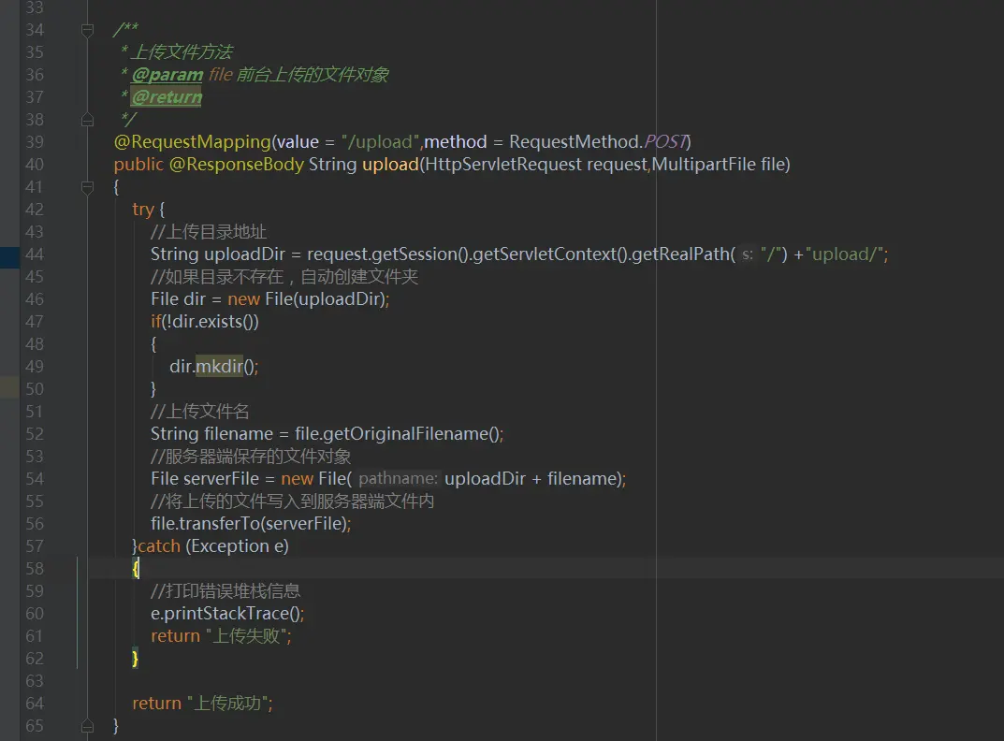Image resolution: width=1004 pixels, height=741 pixels.
Task: Click the @RequestMapping annotation
Action: (x=193, y=142)
